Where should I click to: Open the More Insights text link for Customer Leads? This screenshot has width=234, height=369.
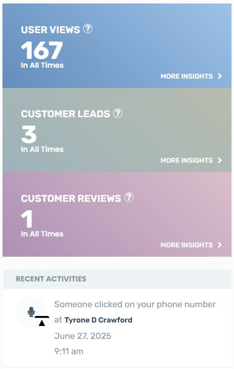[x=186, y=160]
